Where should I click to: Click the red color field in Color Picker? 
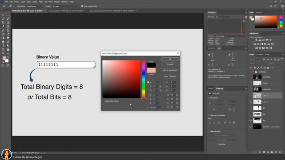coord(121,79)
